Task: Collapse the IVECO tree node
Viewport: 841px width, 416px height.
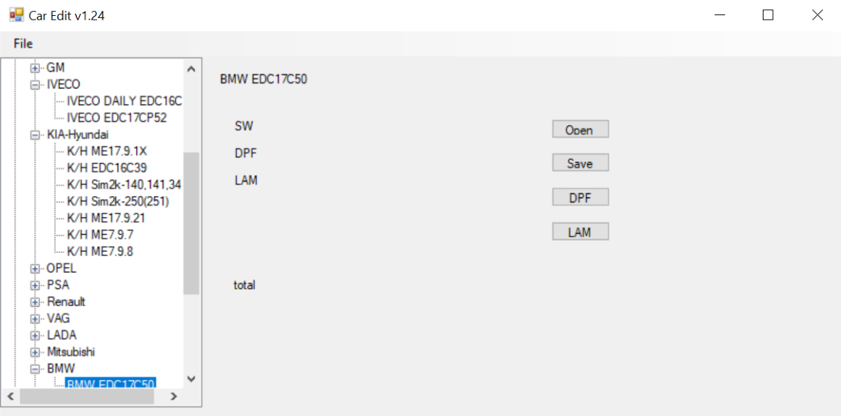Action: coord(35,85)
